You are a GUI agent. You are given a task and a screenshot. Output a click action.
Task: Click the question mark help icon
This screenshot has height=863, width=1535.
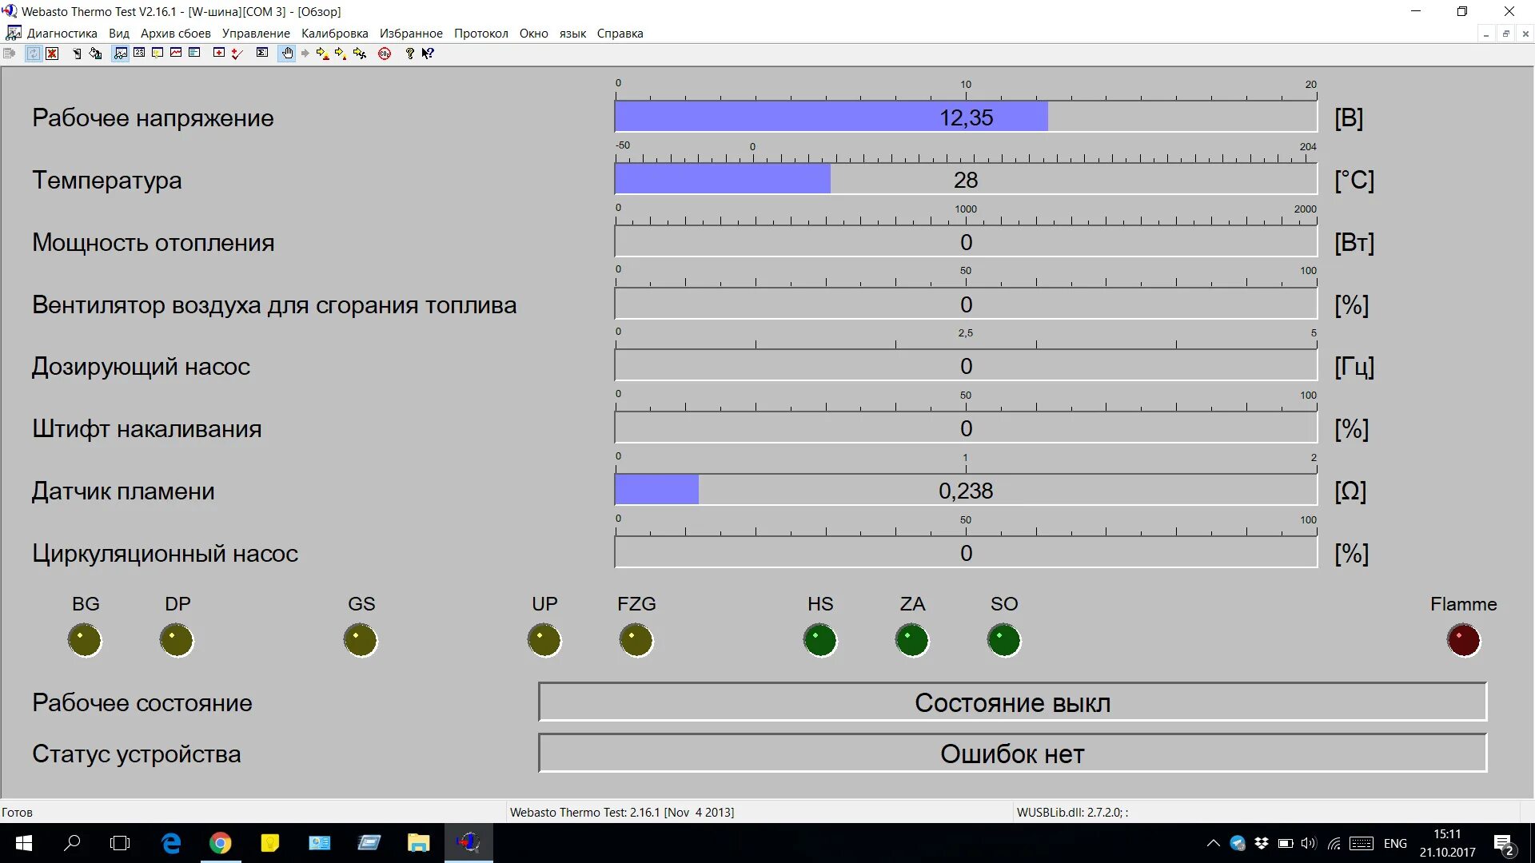coord(409,54)
